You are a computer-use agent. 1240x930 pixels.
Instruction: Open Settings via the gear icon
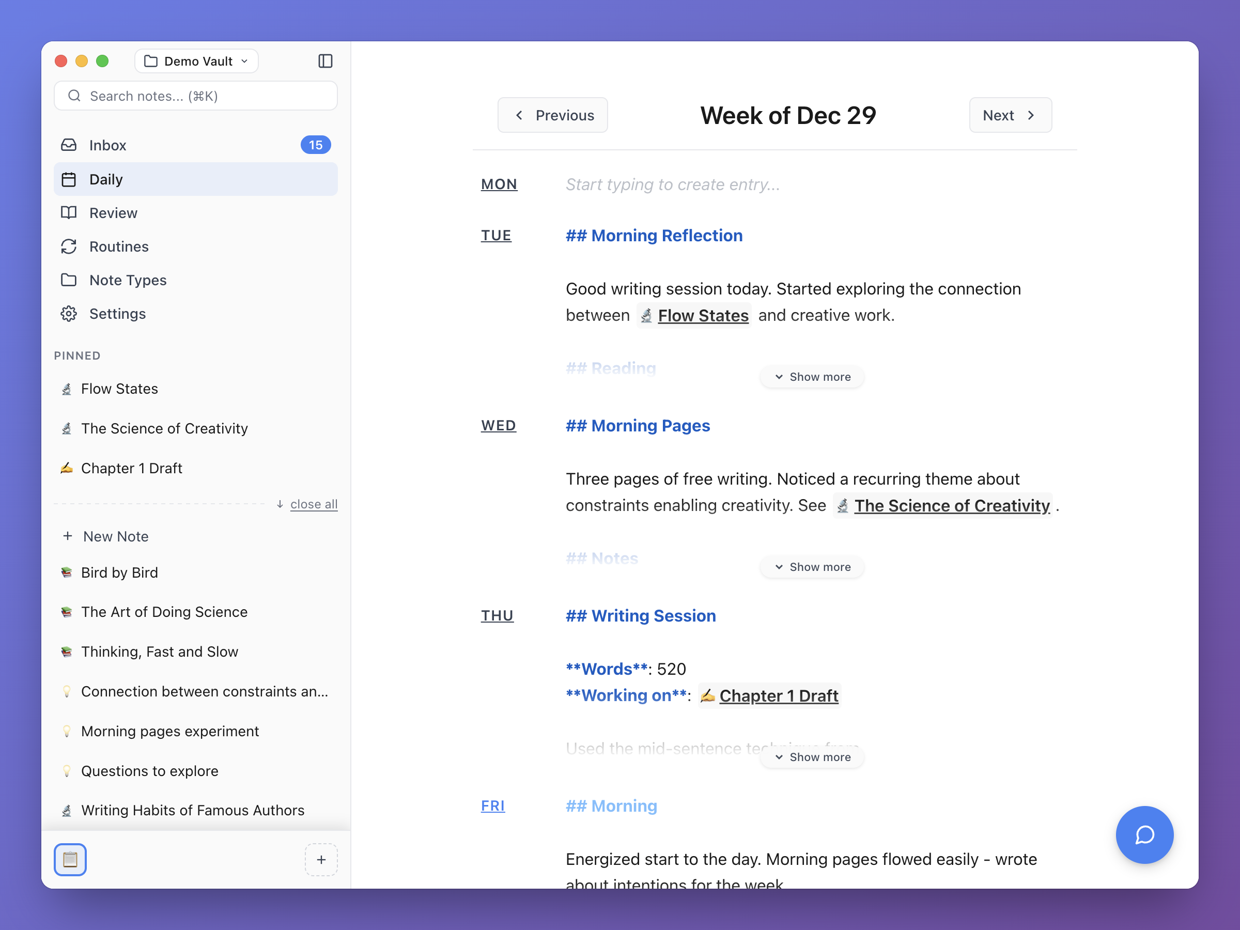click(68, 314)
